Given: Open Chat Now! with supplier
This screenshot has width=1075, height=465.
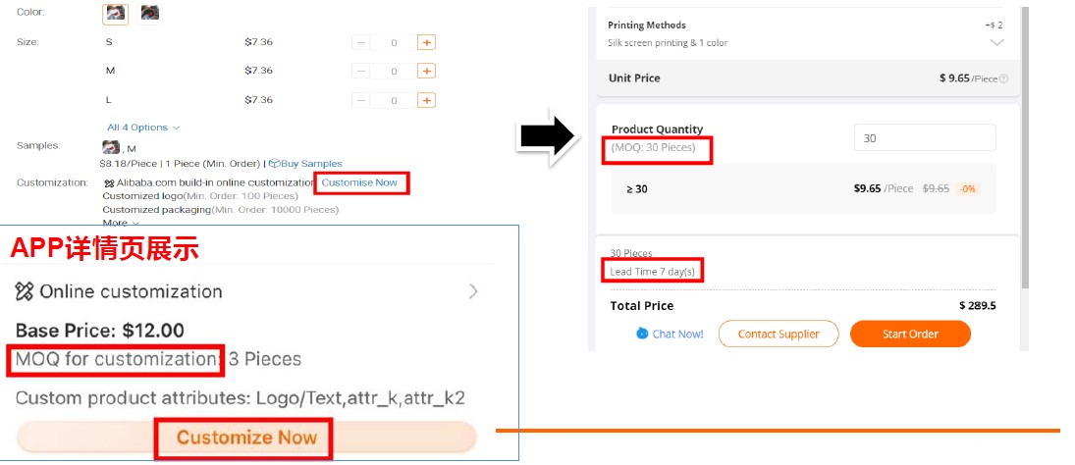Looking at the screenshot, I should point(670,335).
